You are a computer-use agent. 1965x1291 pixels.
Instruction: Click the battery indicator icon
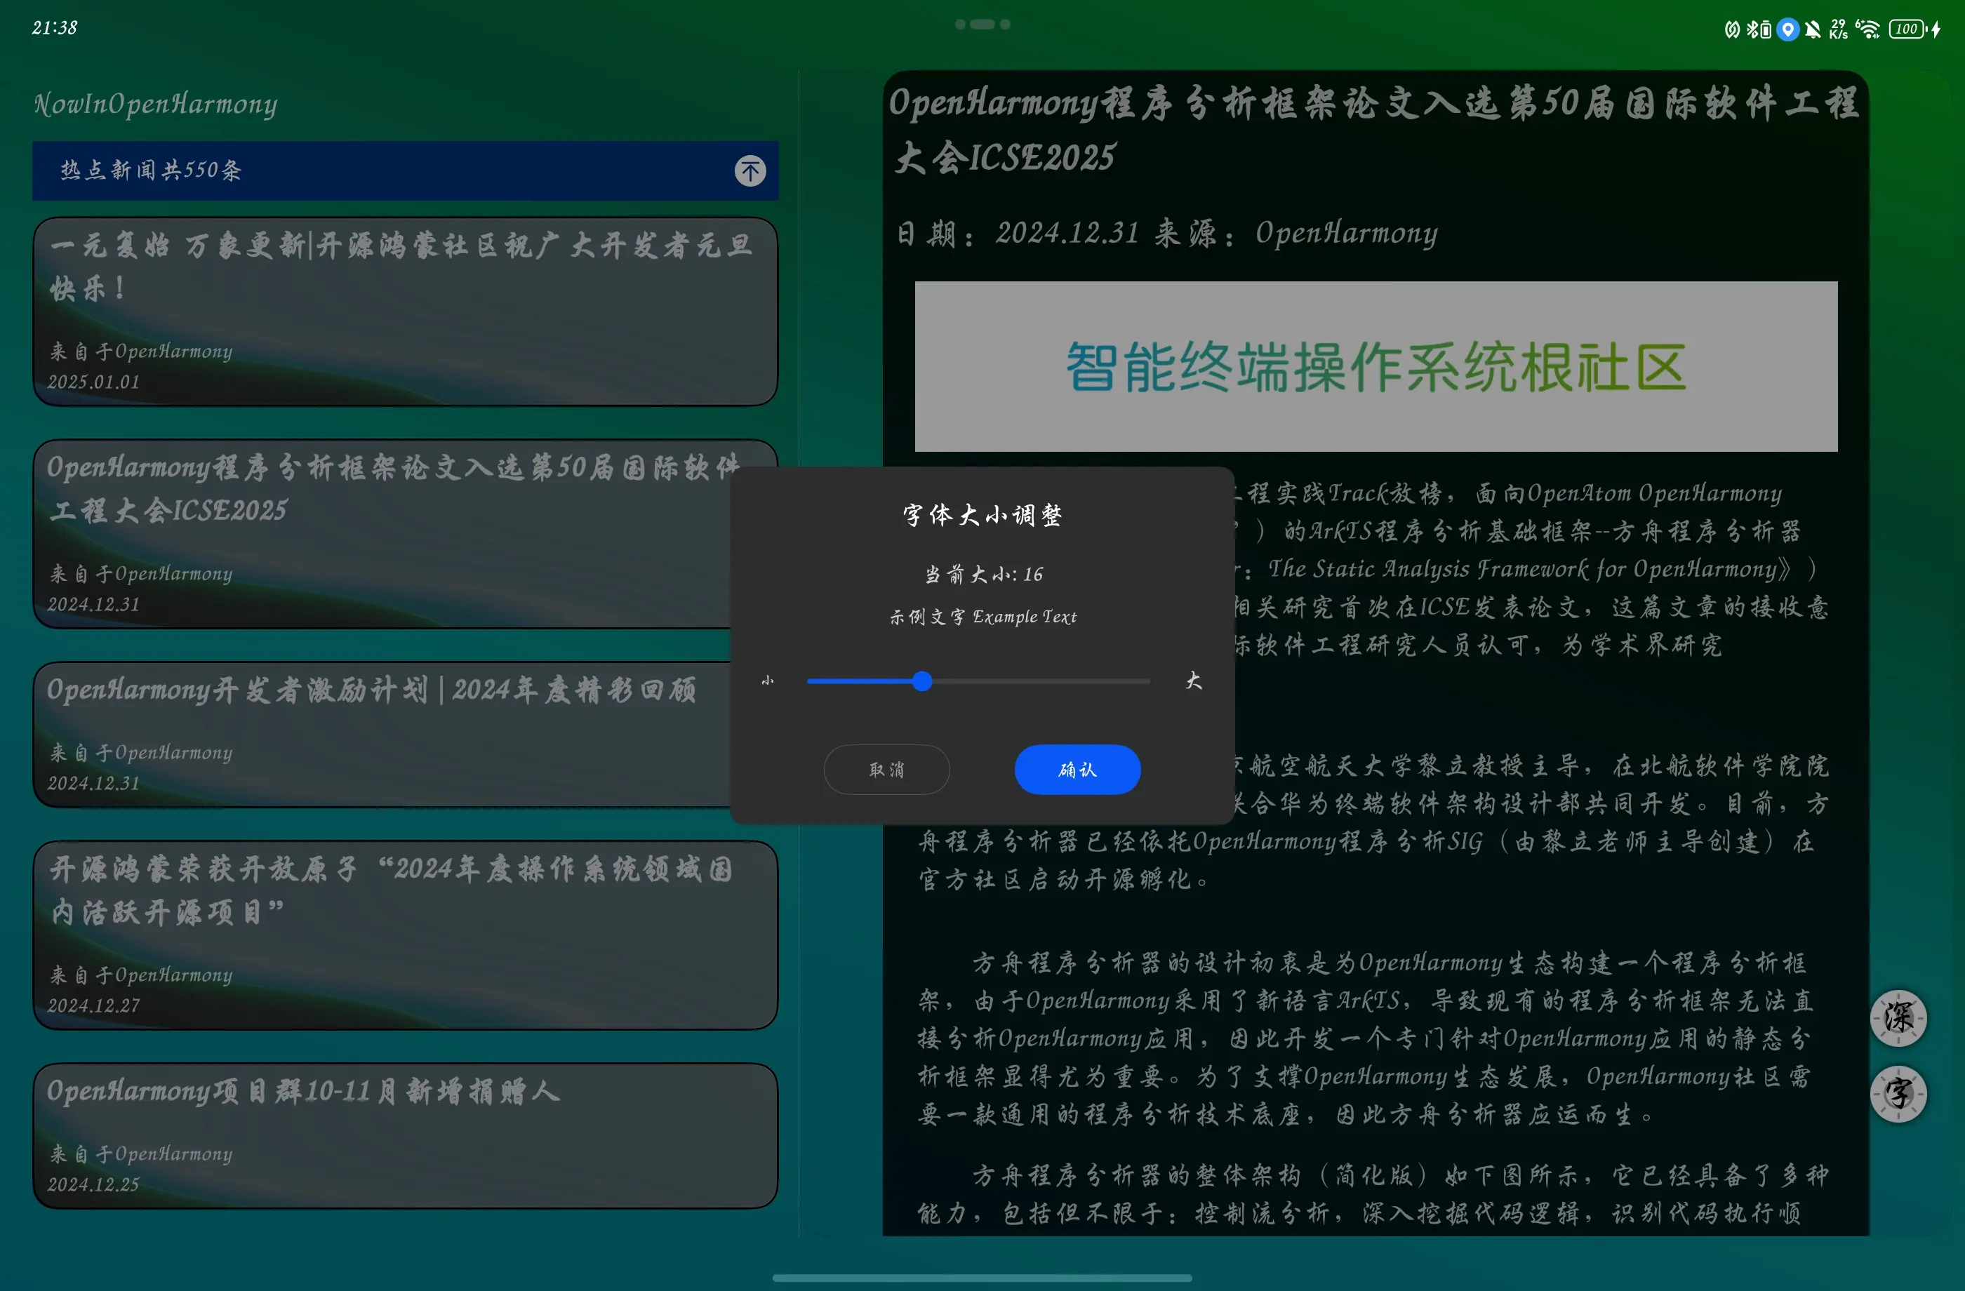point(1907,29)
